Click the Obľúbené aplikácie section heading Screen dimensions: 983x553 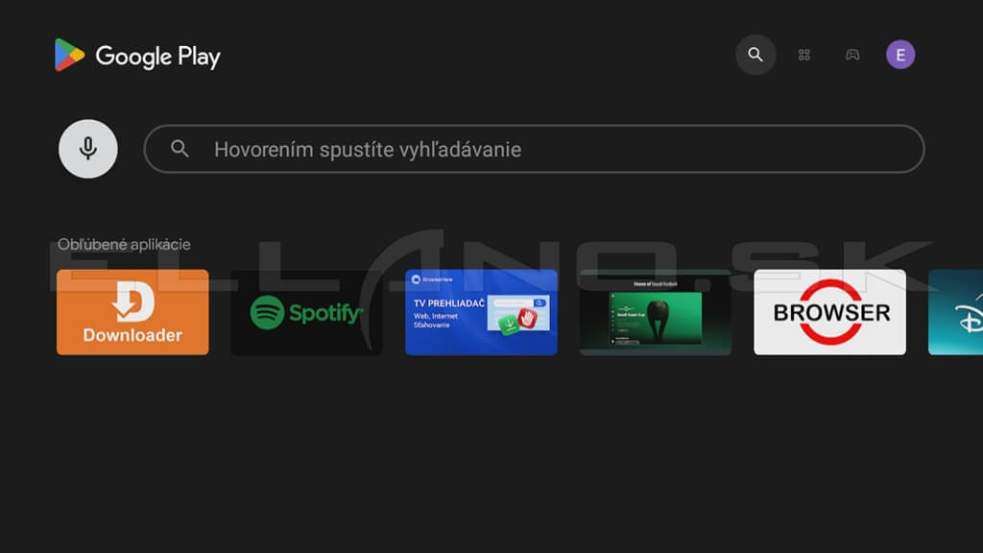[124, 244]
